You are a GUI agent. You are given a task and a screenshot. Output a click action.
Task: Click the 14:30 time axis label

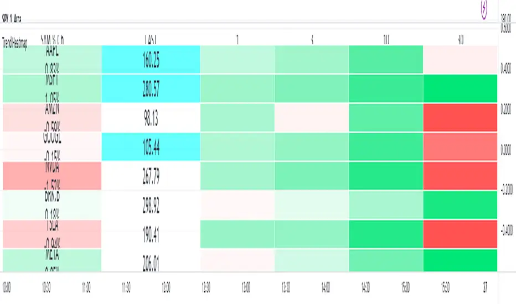point(365,289)
